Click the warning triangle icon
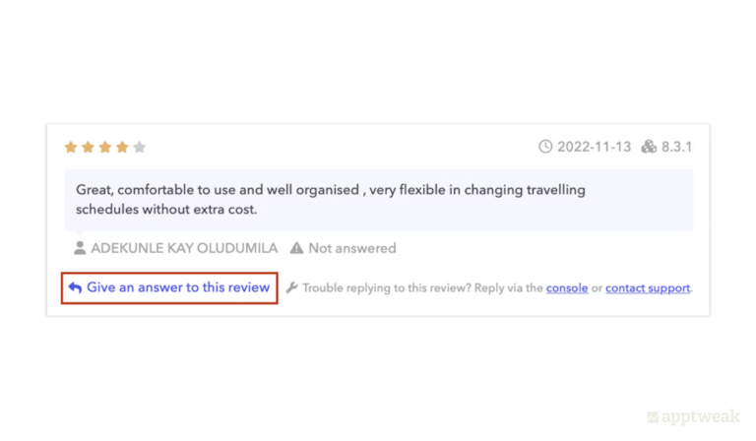The height and width of the screenshot is (441, 756). (296, 248)
